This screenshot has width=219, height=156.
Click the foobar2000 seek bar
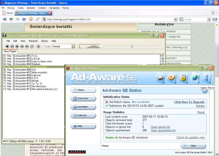[134, 46]
